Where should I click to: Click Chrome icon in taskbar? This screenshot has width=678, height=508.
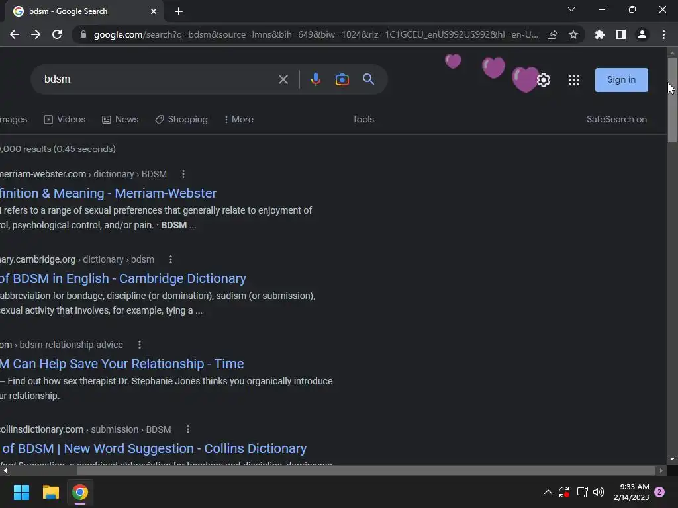[x=80, y=492]
